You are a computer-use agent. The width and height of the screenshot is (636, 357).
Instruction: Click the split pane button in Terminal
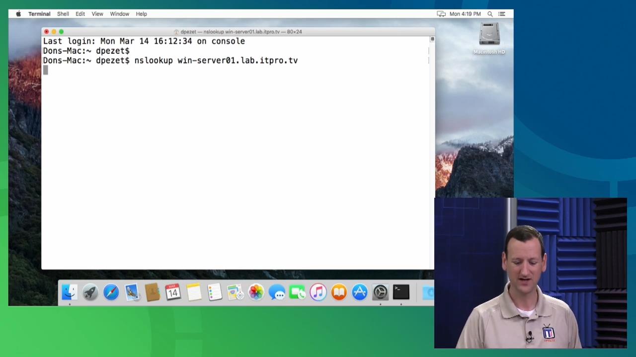click(x=432, y=39)
